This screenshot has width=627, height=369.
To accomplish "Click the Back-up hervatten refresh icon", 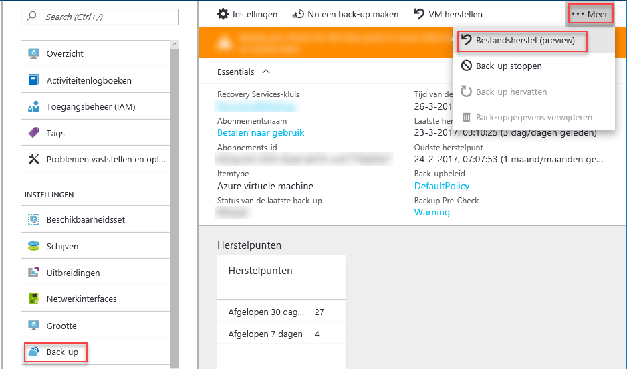I will (x=467, y=92).
